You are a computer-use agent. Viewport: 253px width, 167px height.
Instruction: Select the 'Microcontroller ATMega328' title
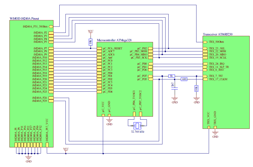pyautogui.click(x=114, y=40)
